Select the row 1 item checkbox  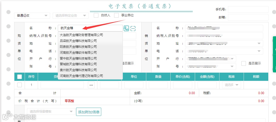[x=20, y=85]
